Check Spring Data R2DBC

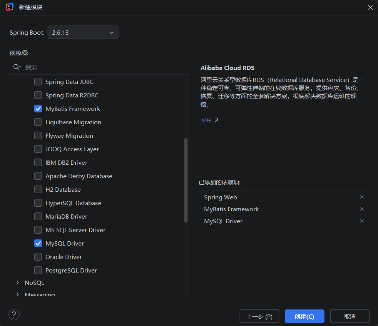click(x=38, y=95)
